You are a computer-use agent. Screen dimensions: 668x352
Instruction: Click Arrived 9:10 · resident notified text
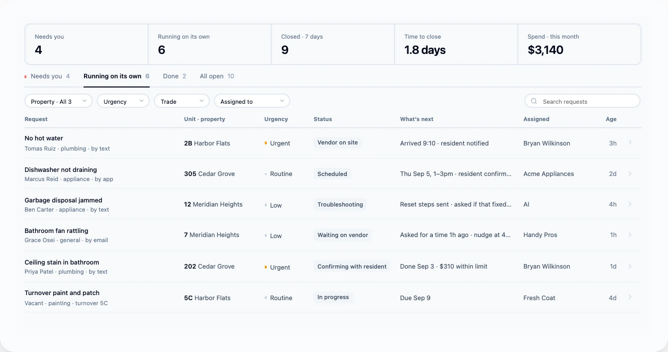click(x=444, y=143)
